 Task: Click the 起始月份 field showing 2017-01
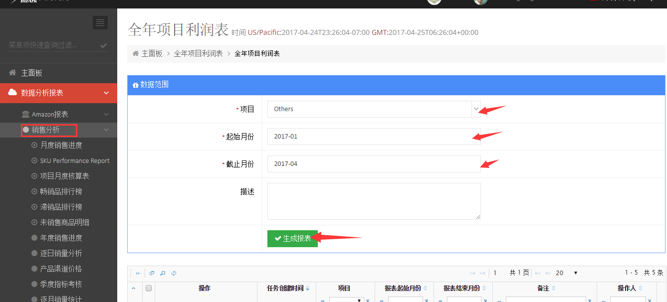click(374, 137)
